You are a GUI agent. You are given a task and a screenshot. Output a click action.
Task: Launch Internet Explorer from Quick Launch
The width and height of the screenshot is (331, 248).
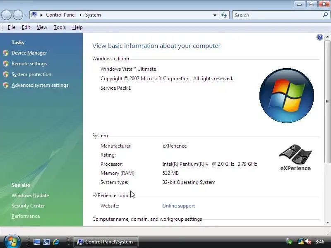[x=56, y=242]
